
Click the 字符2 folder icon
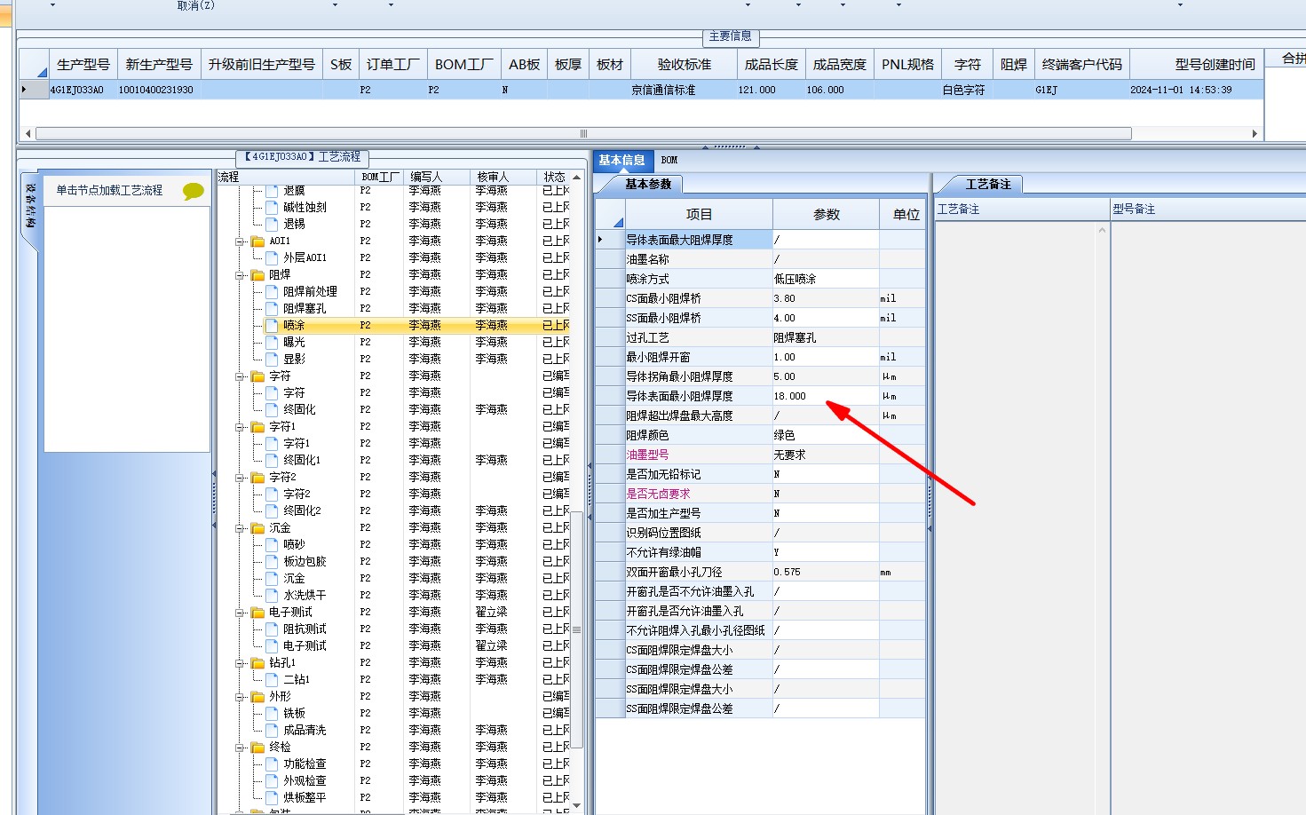click(x=257, y=478)
